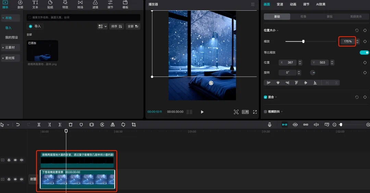Viewport: 370px width, 193px height.
Task: Click the 导入 import button
Action: 35,26
